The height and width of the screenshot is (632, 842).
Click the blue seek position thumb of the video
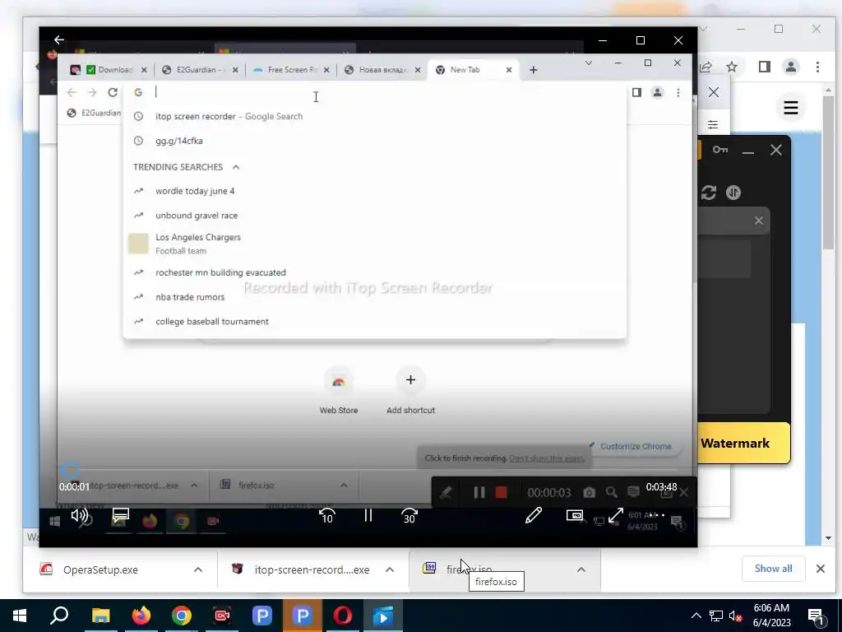69,470
